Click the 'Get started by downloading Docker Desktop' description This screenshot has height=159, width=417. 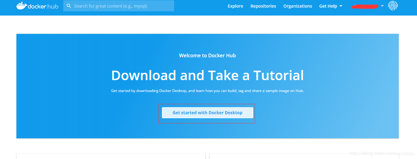[208, 91]
